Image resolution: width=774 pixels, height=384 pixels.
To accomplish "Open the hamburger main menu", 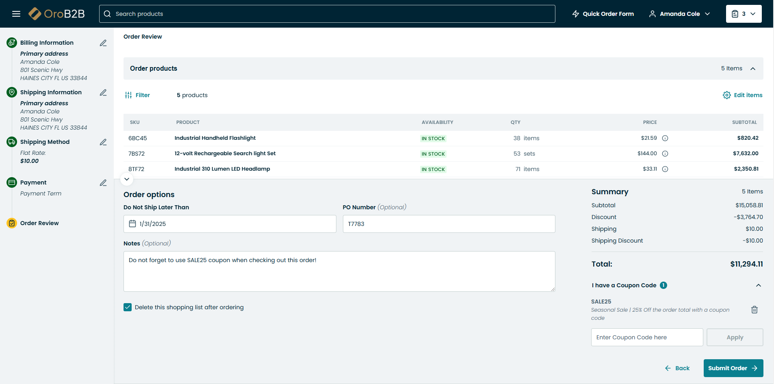I will tap(16, 14).
